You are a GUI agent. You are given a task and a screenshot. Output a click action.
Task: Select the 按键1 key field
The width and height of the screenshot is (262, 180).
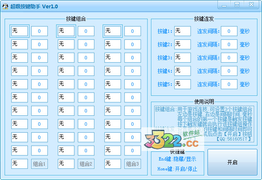(x=183, y=31)
